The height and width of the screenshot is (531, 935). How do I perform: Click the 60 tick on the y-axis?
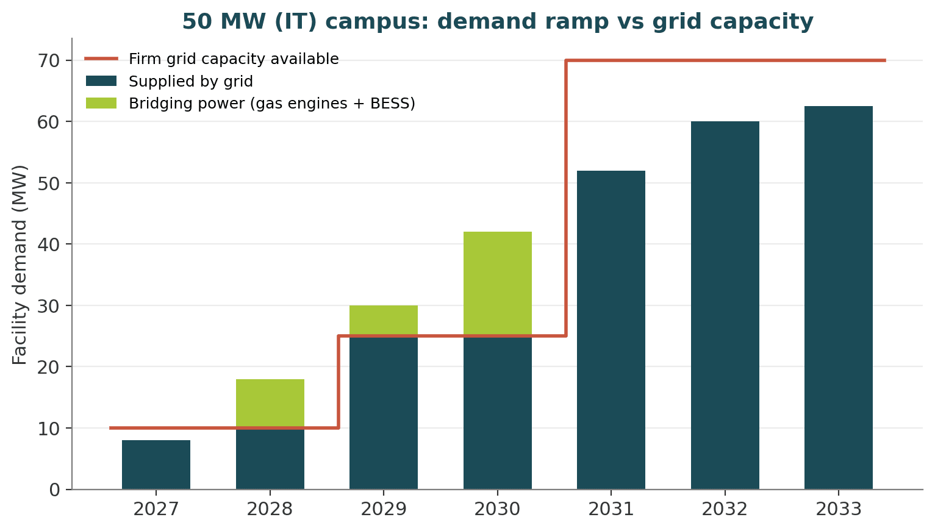pos(49,122)
